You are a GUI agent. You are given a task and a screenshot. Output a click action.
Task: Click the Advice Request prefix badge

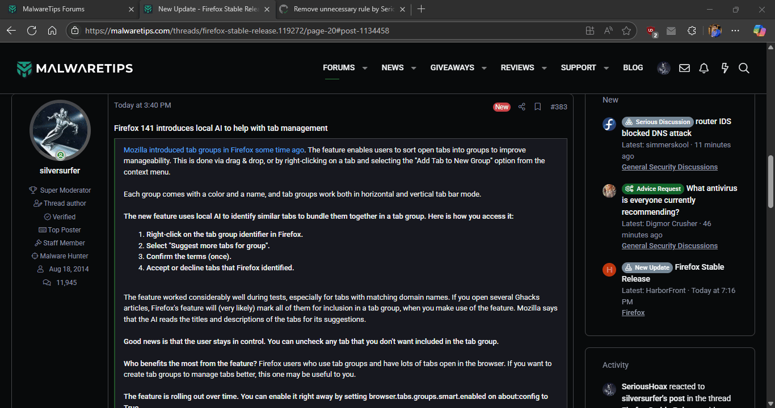point(653,189)
